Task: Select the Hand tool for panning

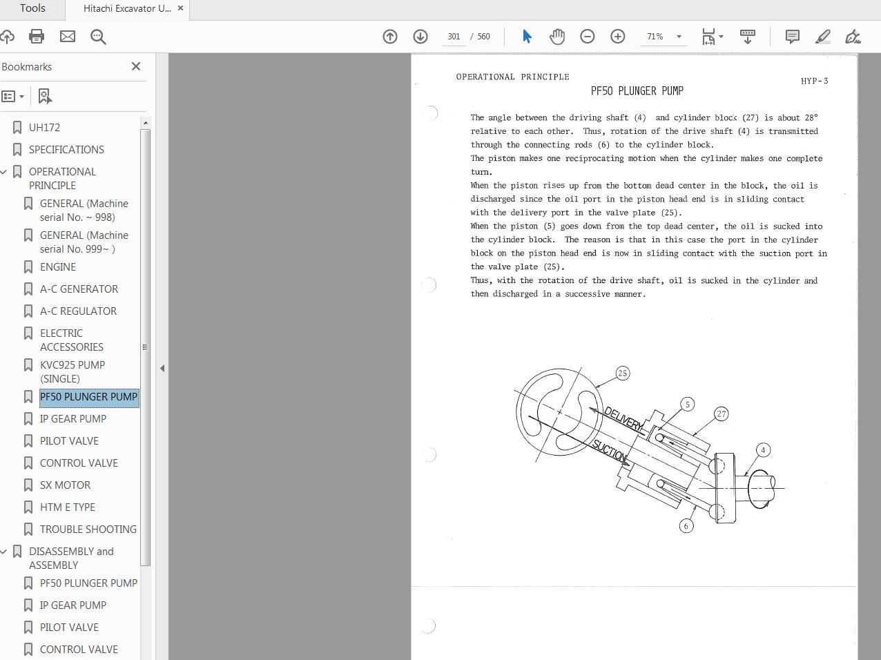Action: point(557,36)
